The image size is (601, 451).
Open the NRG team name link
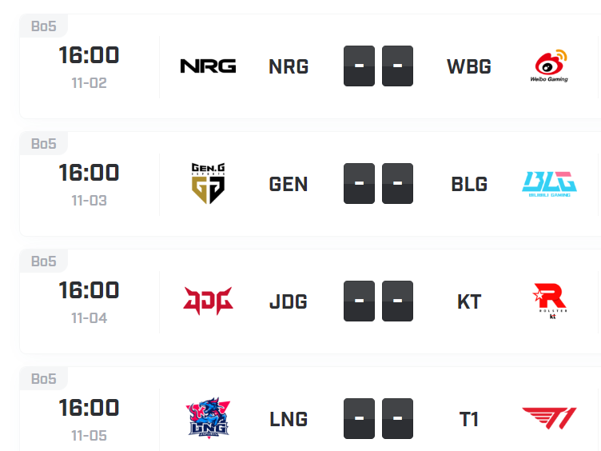[289, 66]
